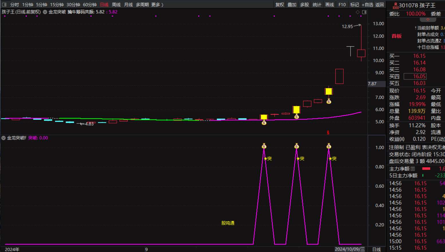Open the F10 company info page
Screen dimensions: 445x252
[342, 5]
